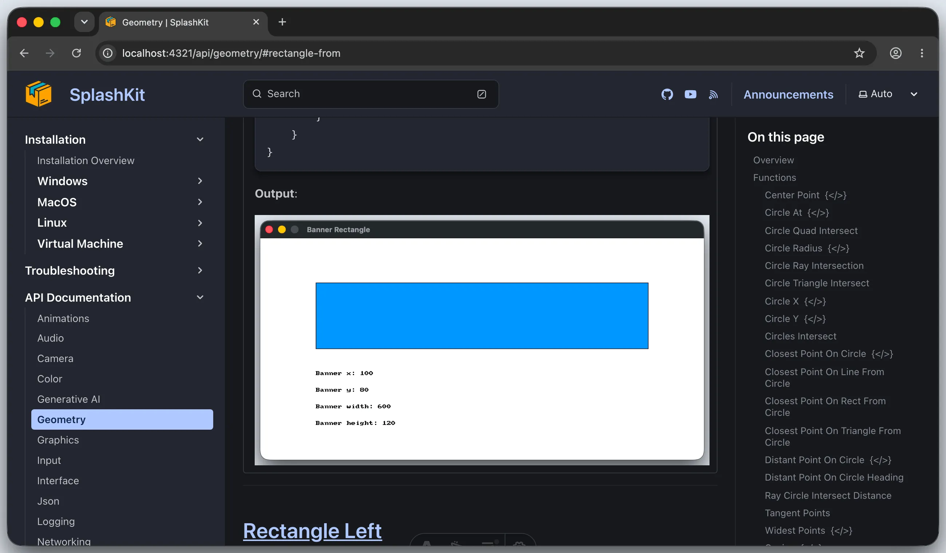
Task: Click the SplashKit logo icon
Action: point(38,94)
